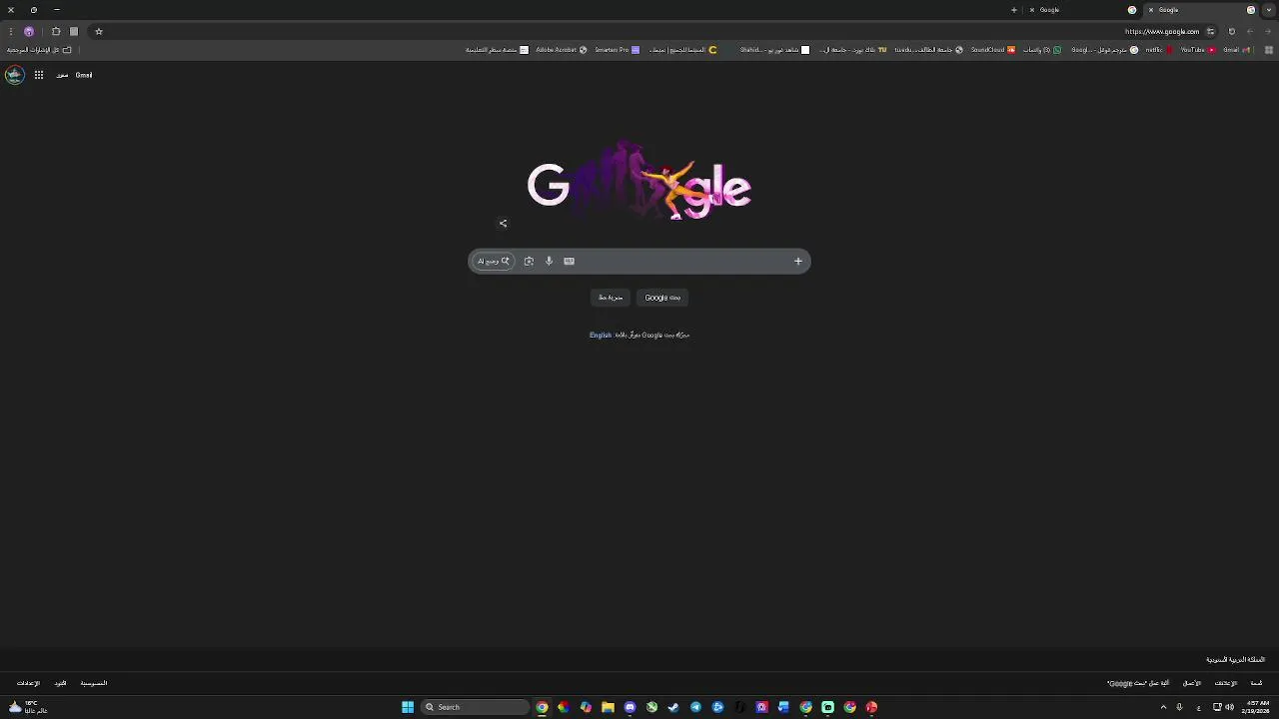Image resolution: width=1279 pixels, height=719 pixels.
Task: Click the address bar URL google.com
Action: pyautogui.click(x=1162, y=32)
